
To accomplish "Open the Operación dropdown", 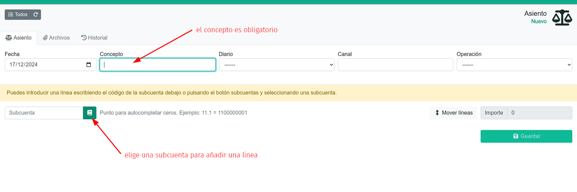I will [514, 65].
